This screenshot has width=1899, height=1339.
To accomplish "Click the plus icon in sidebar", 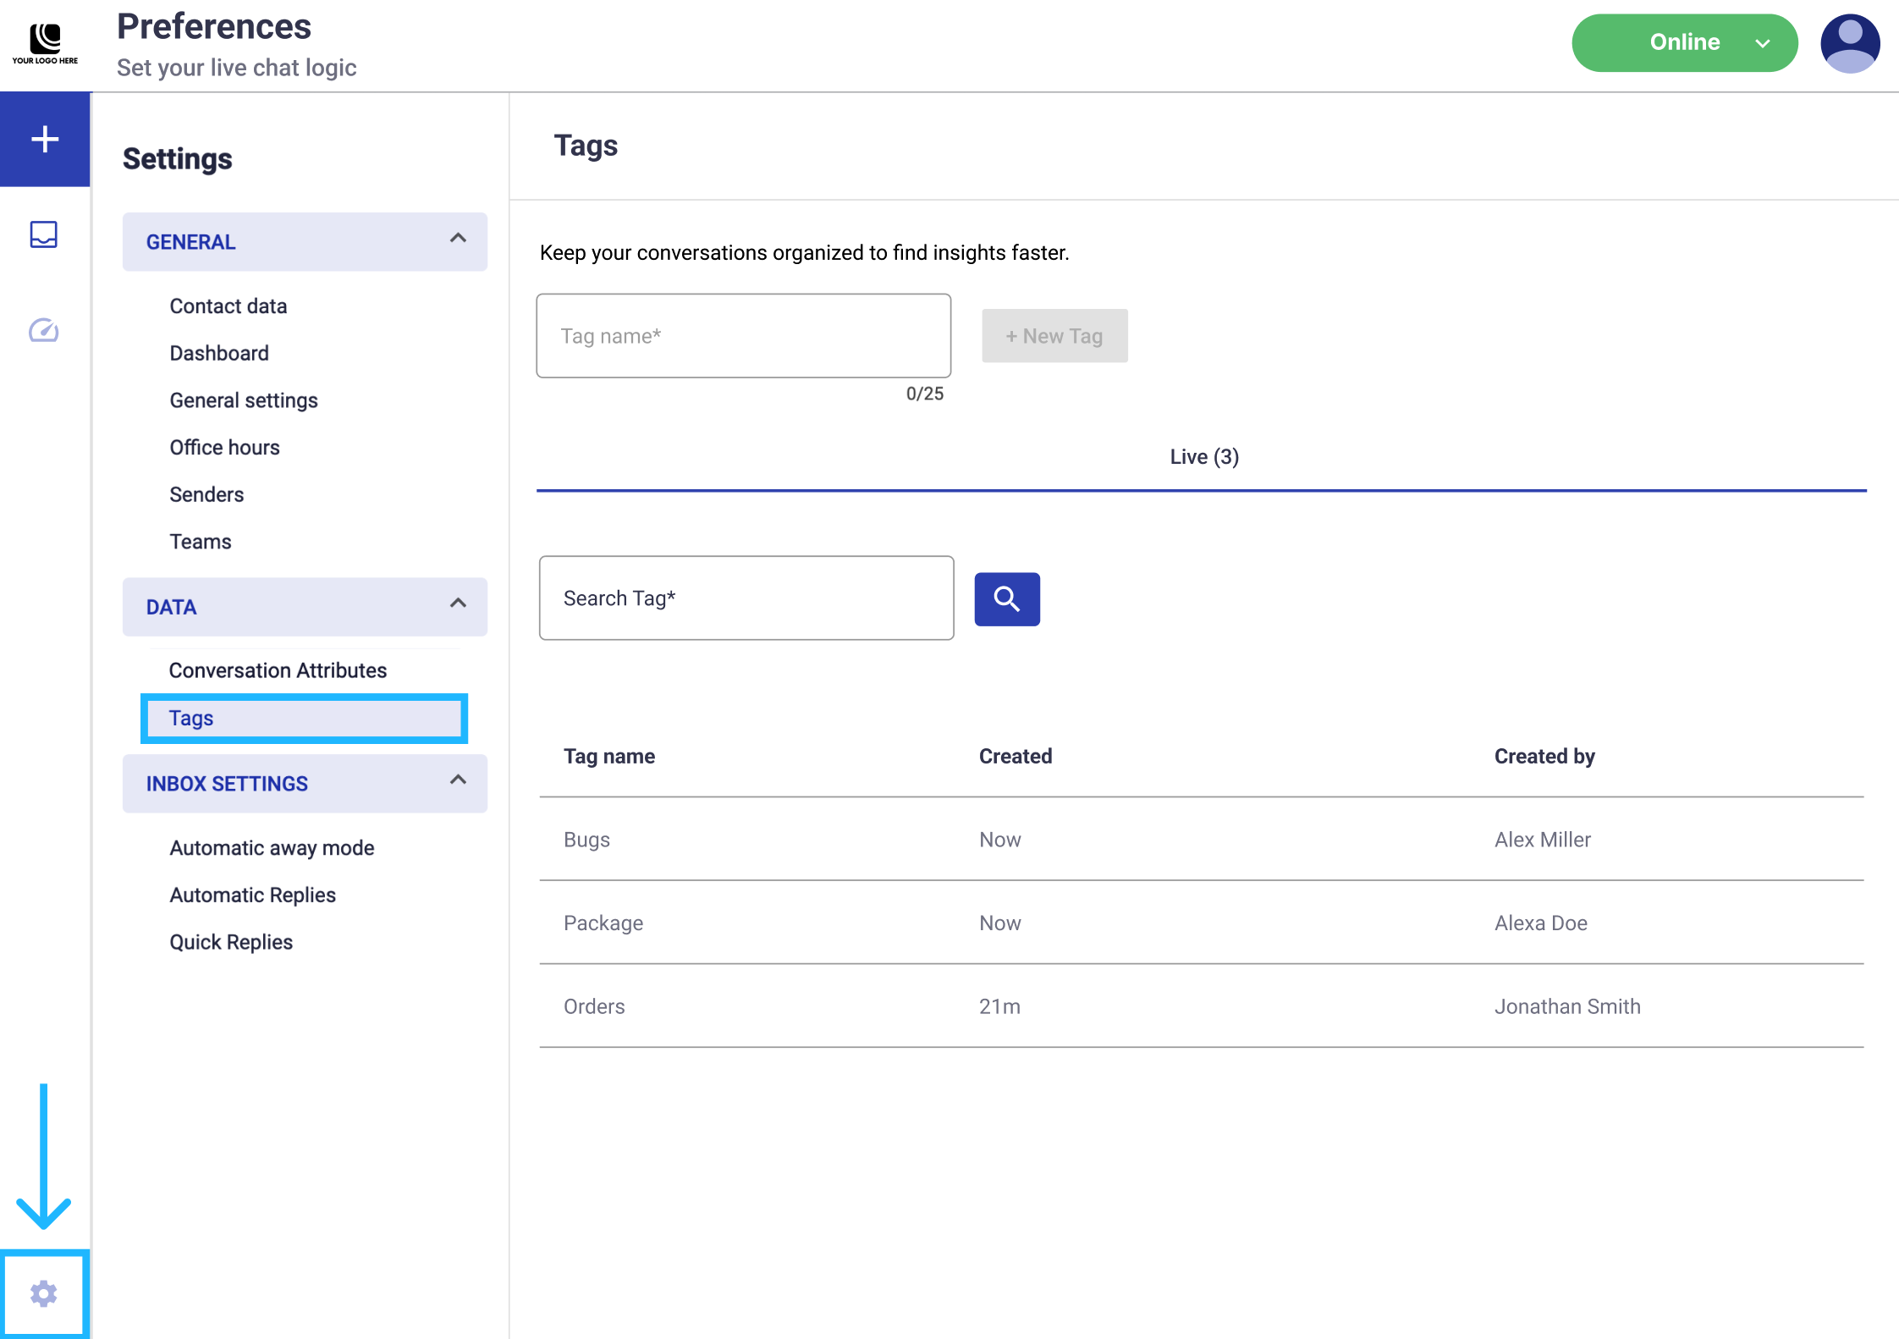I will pos(45,139).
